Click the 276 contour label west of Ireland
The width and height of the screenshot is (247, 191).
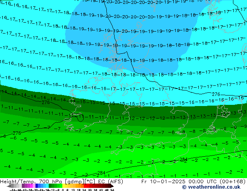46,103
